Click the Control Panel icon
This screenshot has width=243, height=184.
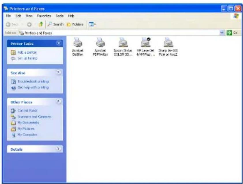[x=13, y=111]
